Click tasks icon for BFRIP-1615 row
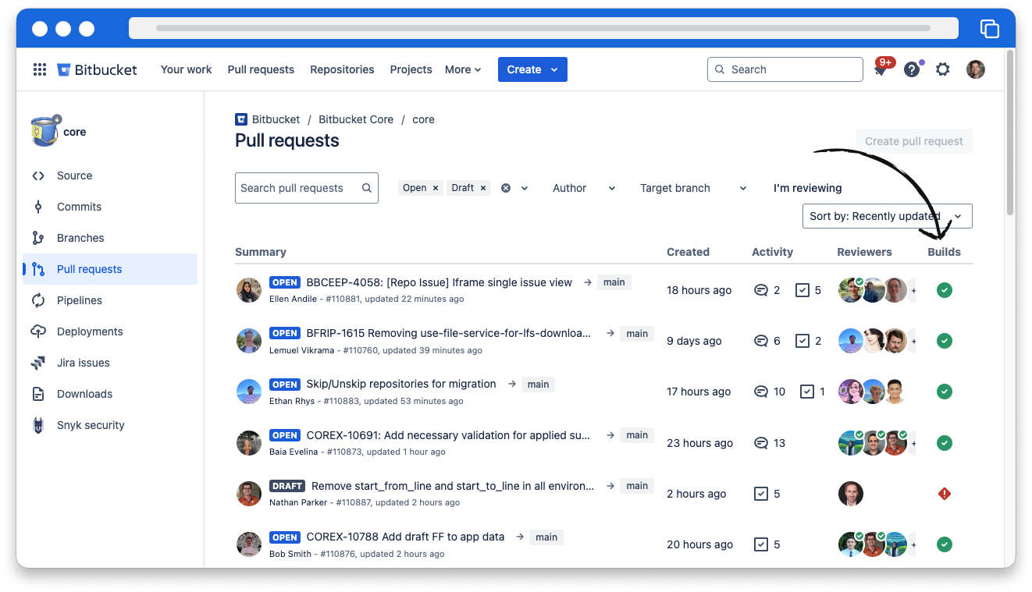Screen dimensions: 1032x592 point(802,341)
